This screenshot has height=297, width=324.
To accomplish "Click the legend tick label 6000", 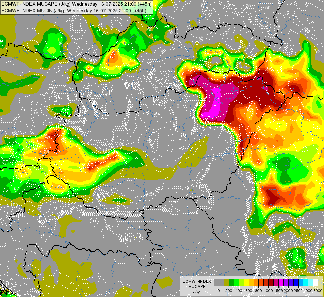I will pos(318,291).
